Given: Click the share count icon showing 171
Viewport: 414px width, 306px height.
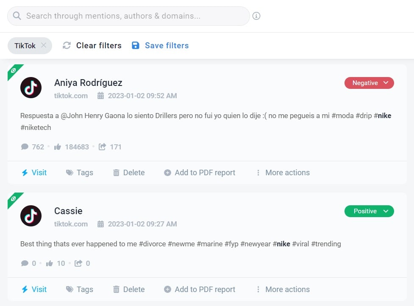Looking at the screenshot, I should point(102,147).
